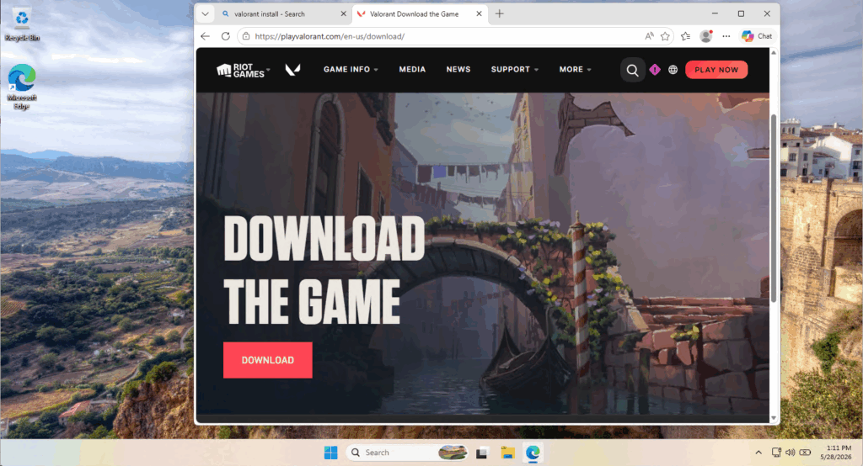This screenshot has width=863, height=466.
Task: Open a new browser tab
Action: 499,13
